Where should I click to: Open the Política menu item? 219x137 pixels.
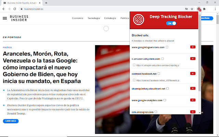[125, 18]
